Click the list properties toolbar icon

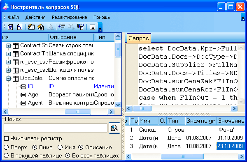92,27
